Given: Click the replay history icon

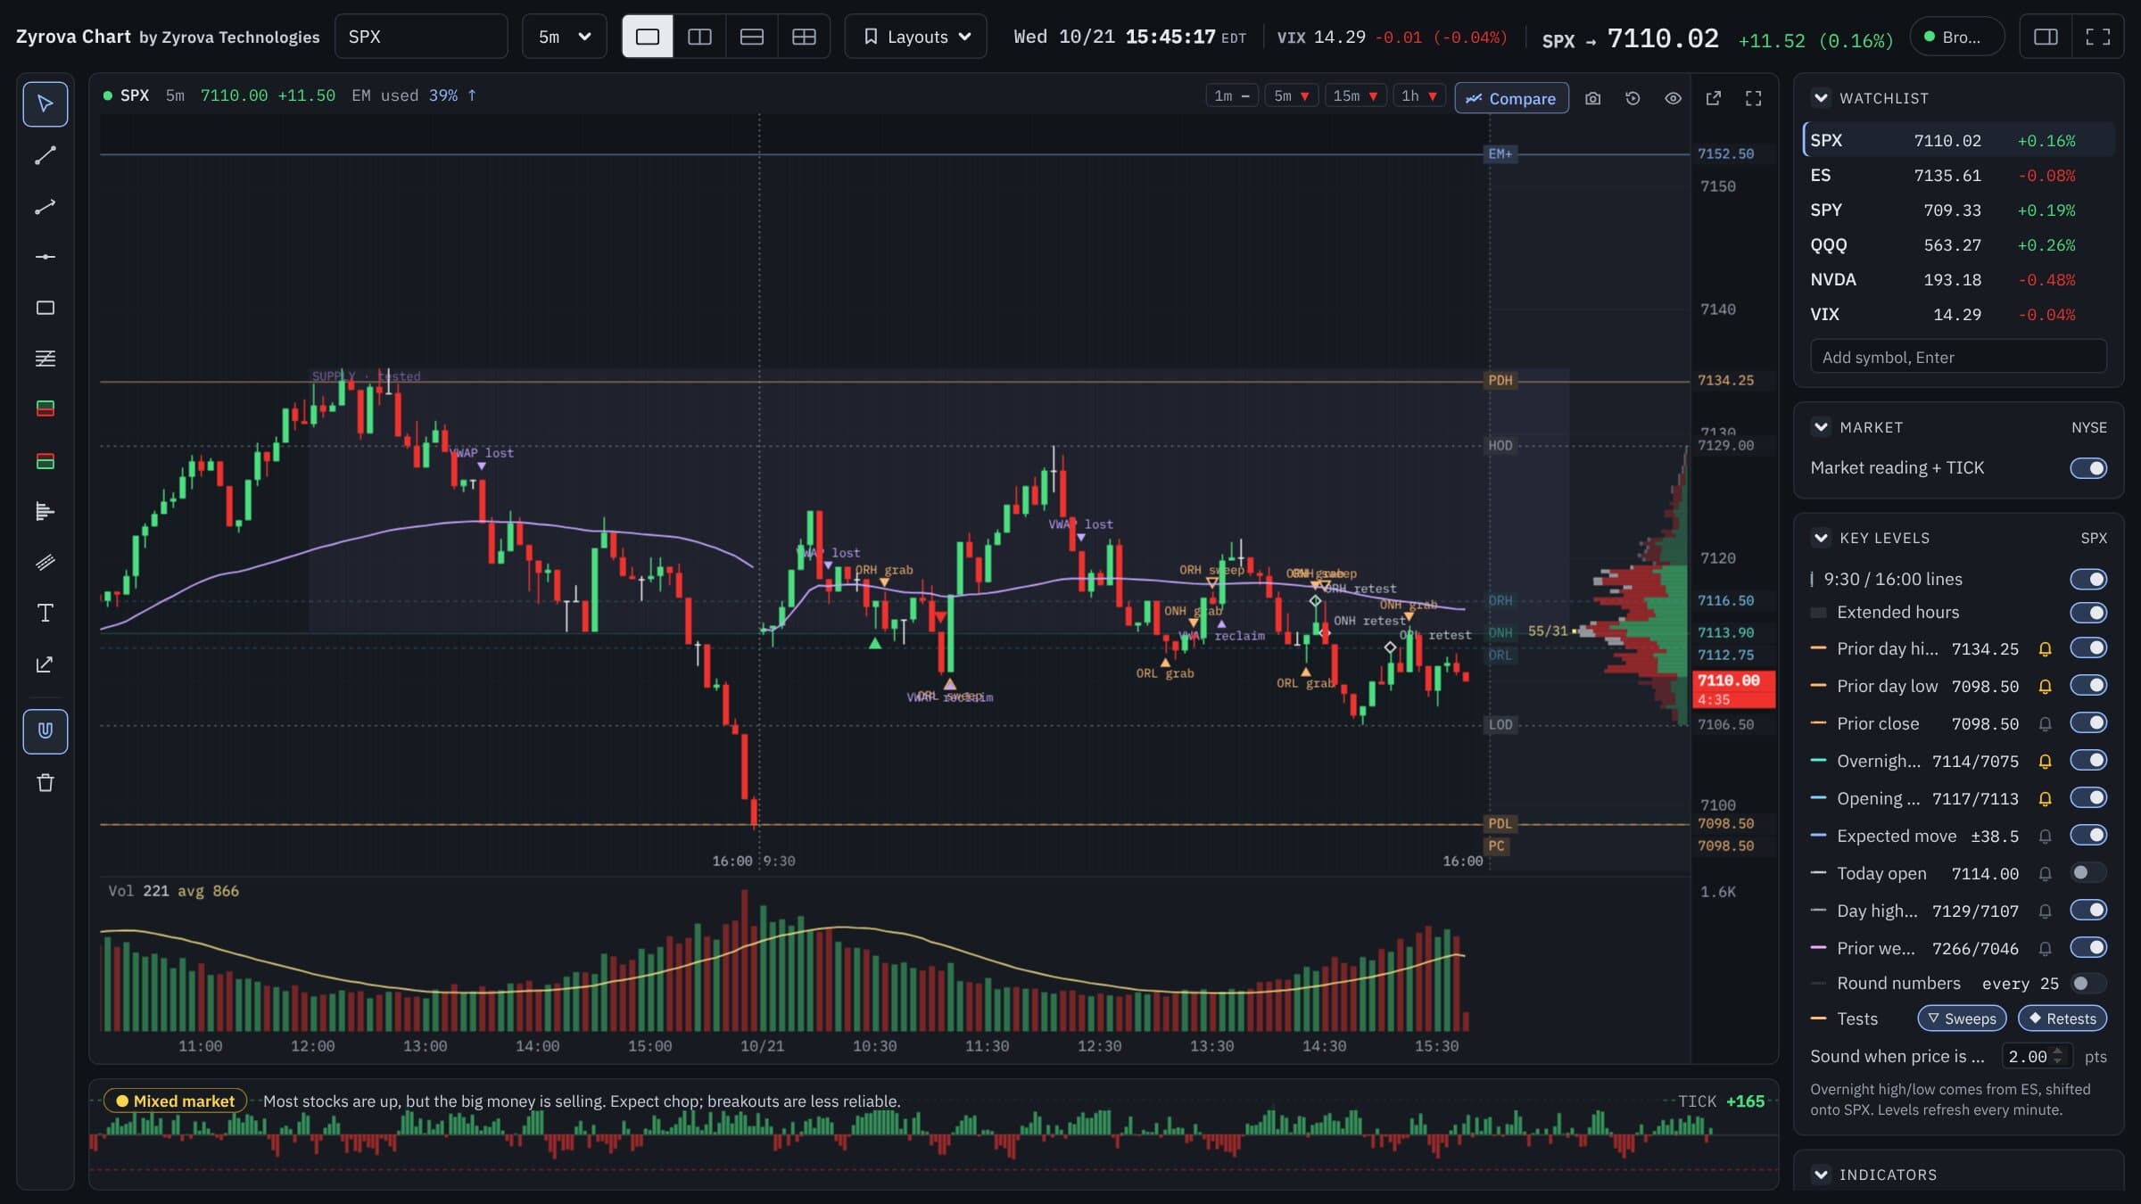Looking at the screenshot, I should click(1633, 98).
